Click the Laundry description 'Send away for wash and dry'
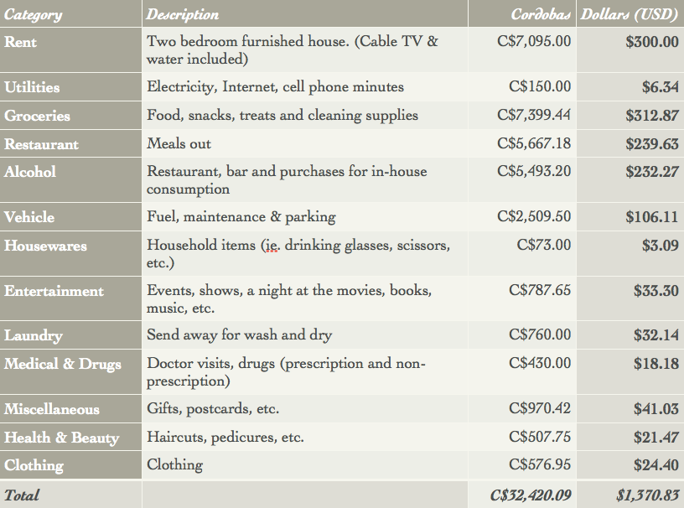684x508 pixels. 240,335
